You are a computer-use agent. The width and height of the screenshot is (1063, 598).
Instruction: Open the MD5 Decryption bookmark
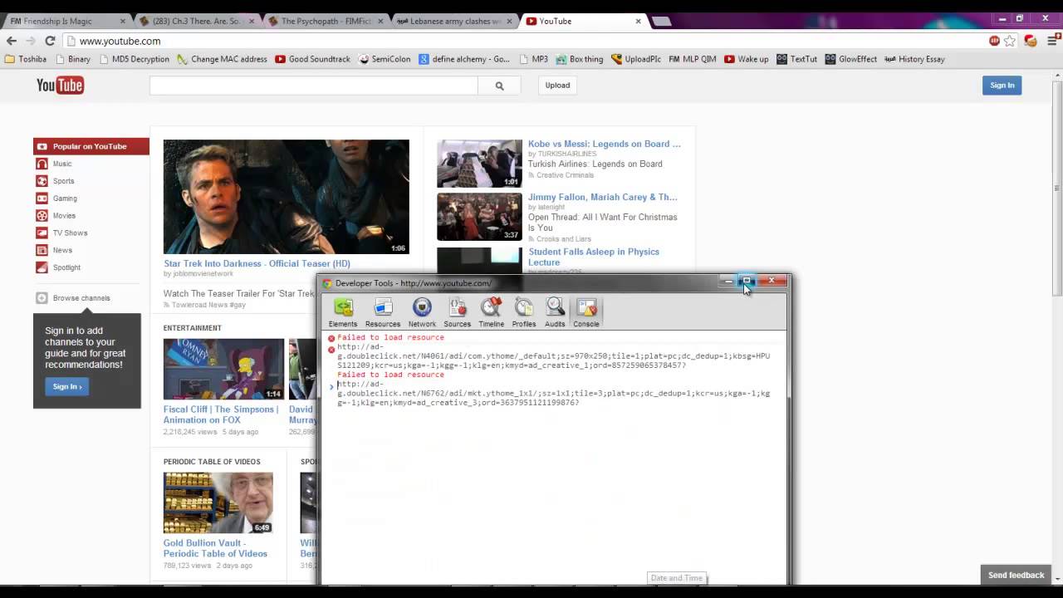pyautogui.click(x=134, y=59)
